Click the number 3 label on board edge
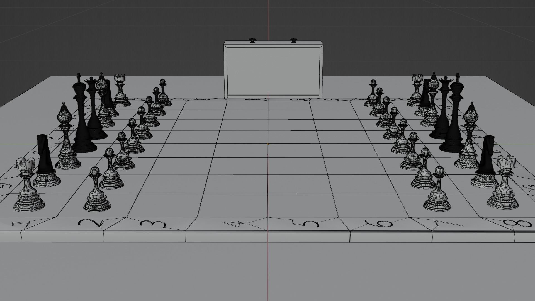Viewport: 535px width, 301px height. pos(153,225)
